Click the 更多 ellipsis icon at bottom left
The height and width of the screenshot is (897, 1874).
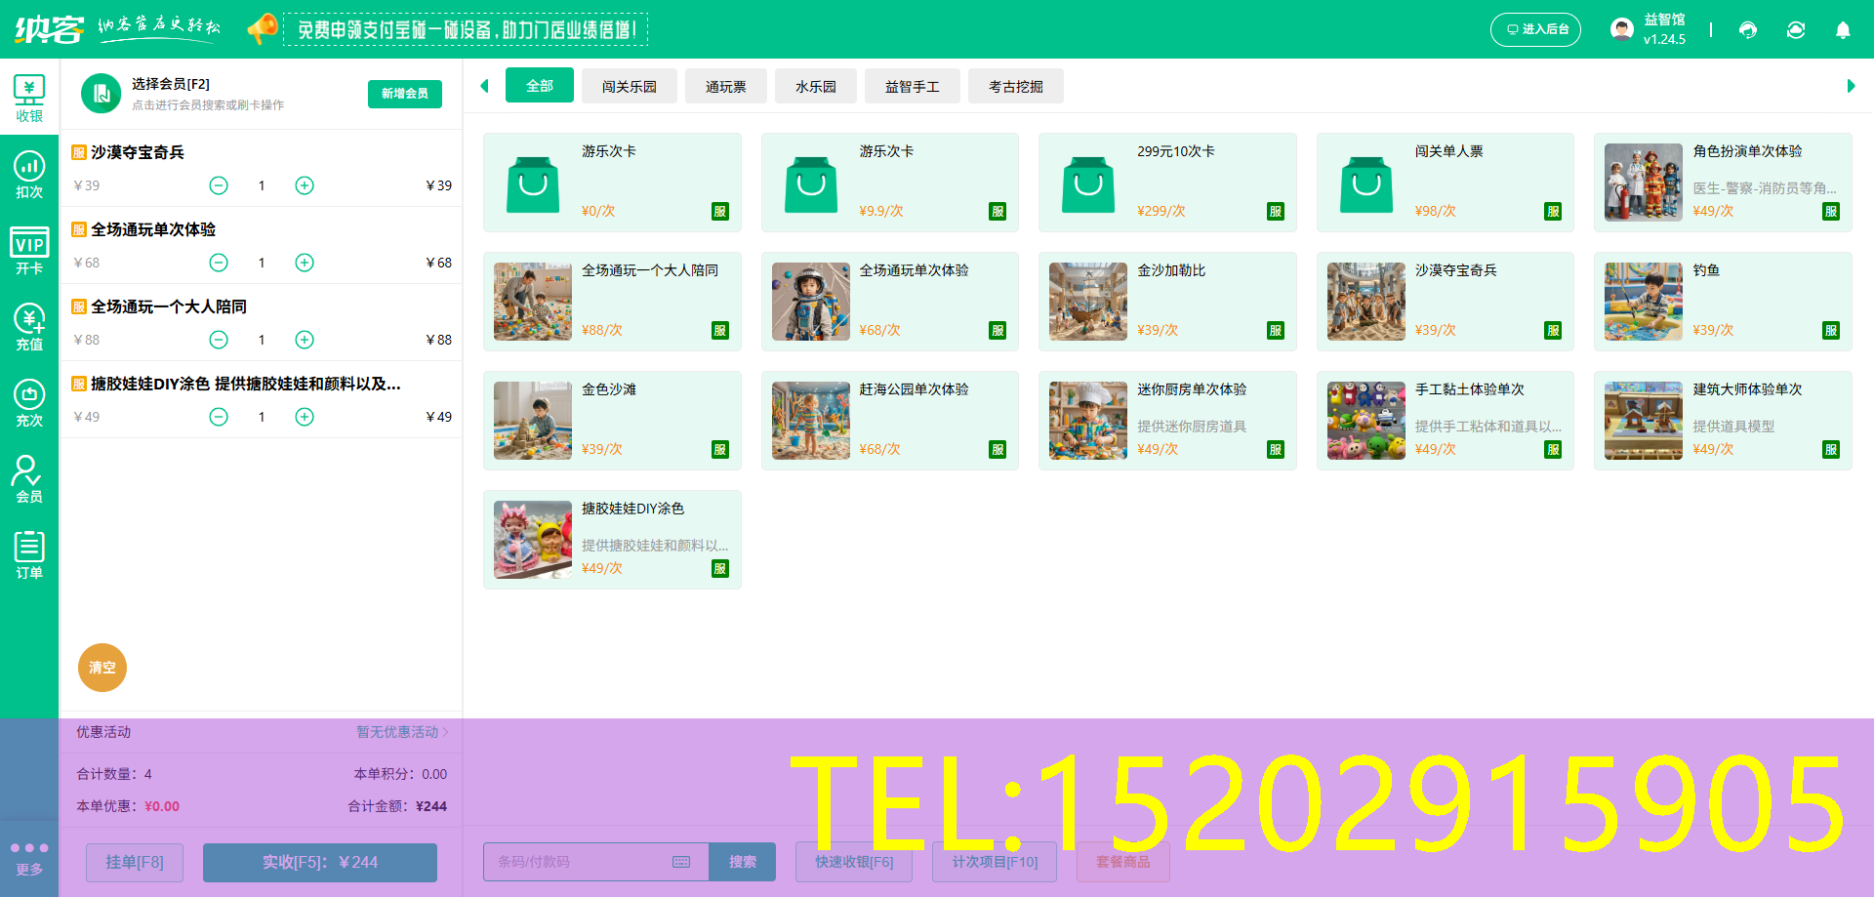click(29, 853)
